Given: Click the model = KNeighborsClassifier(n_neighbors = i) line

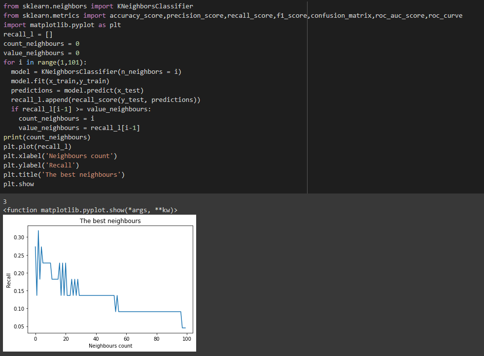Looking at the screenshot, I should click(96, 71).
